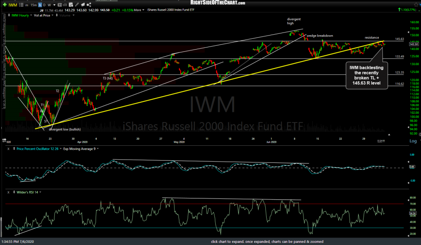Open the IWM Hourly series dropdown
Screen dimensions: 421x245
(x=31, y=15)
